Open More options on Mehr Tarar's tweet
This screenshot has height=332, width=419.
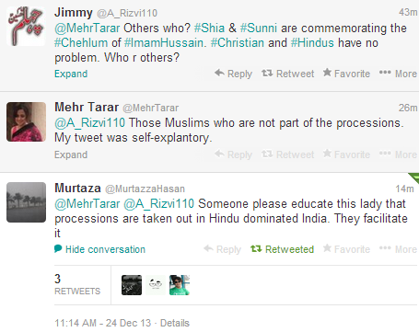click(x=398, y=155)
